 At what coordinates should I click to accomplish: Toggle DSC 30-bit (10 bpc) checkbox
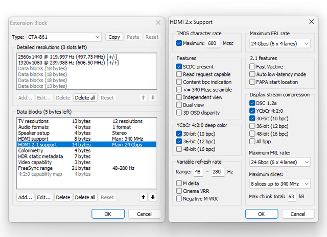pyautogui.click(x=252, y=118)
